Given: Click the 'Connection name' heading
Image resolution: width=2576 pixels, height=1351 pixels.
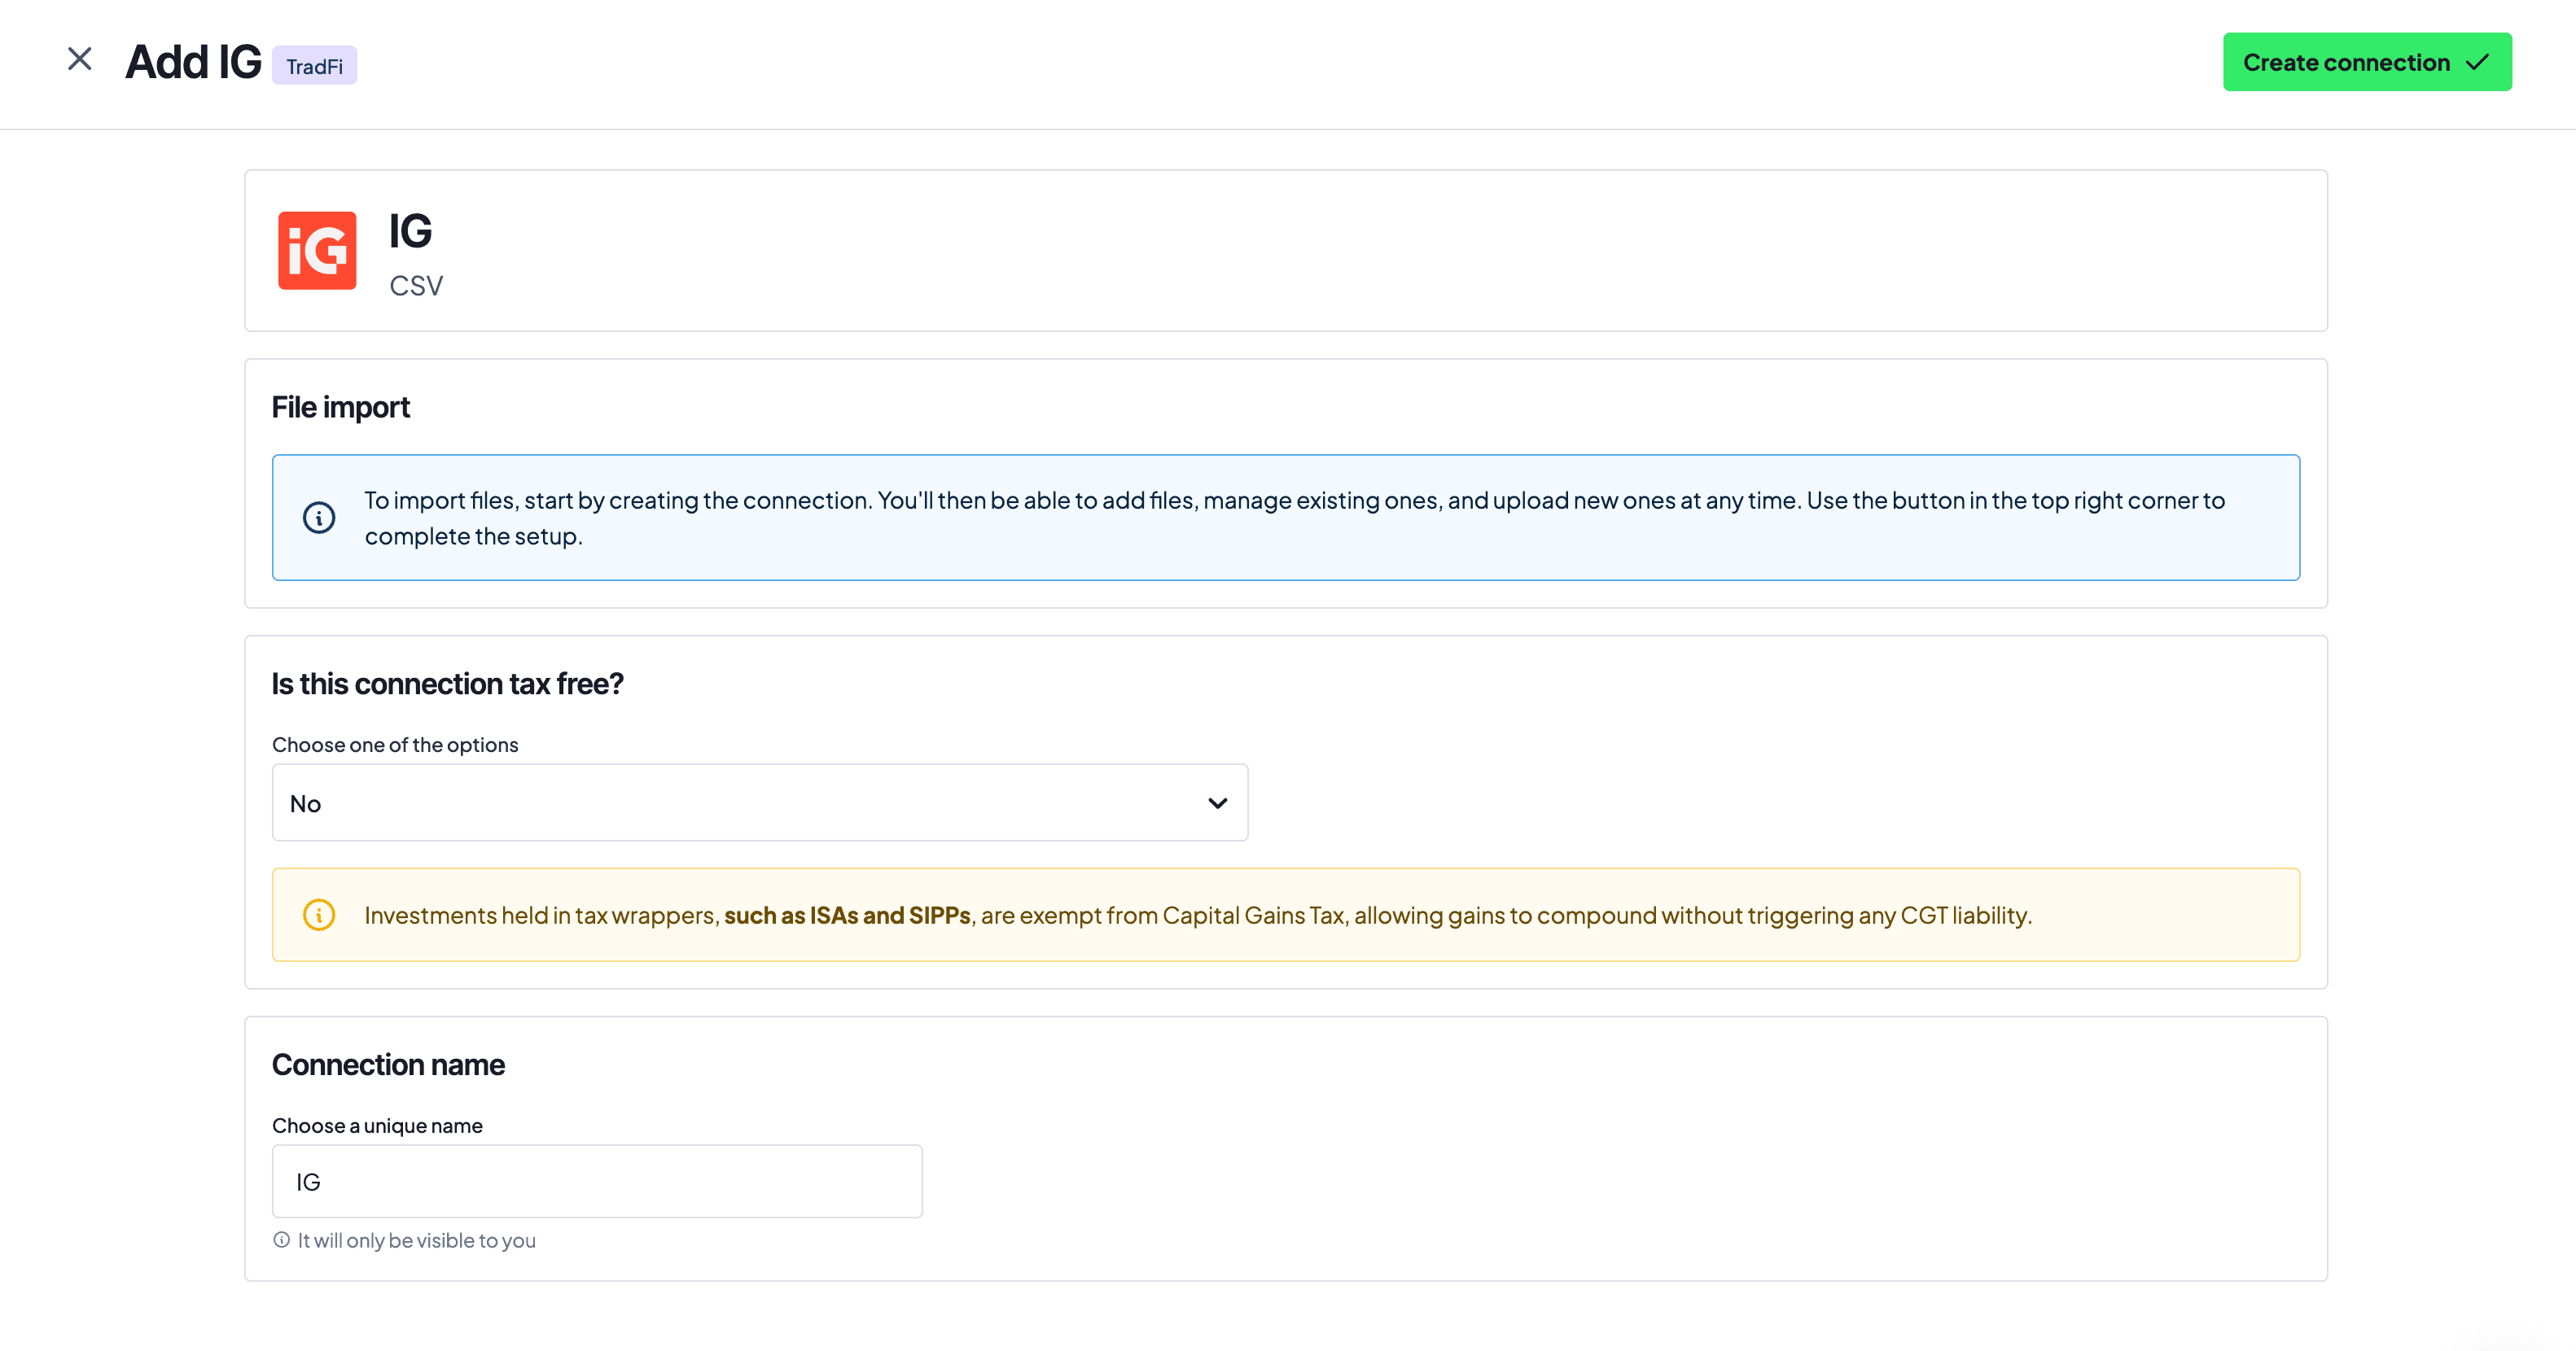Looking at the screenshot, I should (x=388, y=1065).
